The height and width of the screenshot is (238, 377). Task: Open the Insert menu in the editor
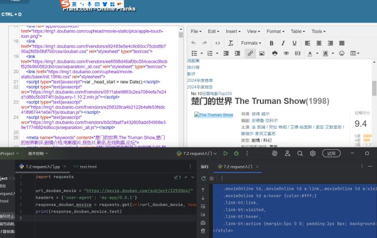[x=233, y=31]
